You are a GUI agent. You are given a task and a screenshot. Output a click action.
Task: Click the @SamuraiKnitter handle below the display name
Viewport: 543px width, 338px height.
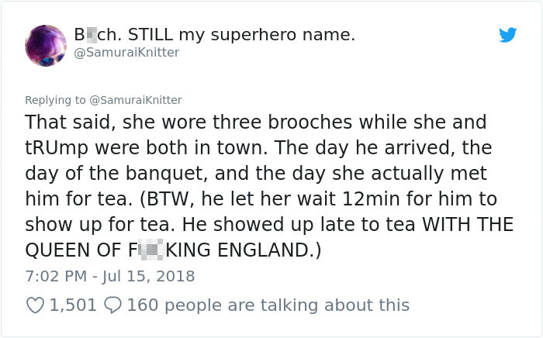pos(126,52)
